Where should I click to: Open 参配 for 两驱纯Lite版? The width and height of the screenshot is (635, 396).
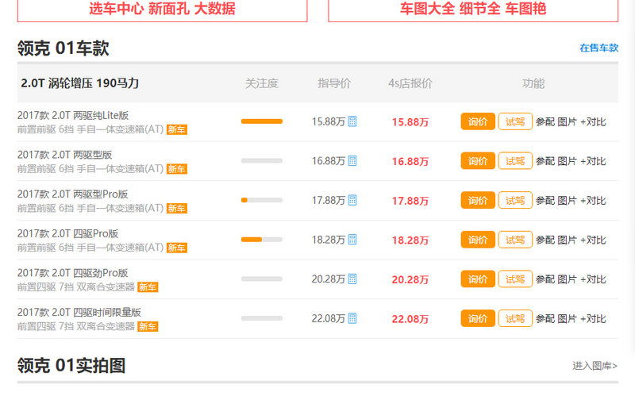click(545, 122)
